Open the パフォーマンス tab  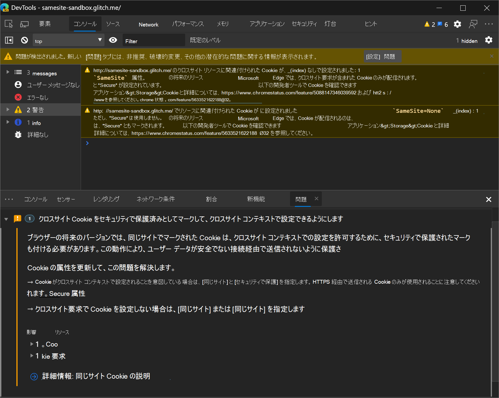(x=188, y=24)
